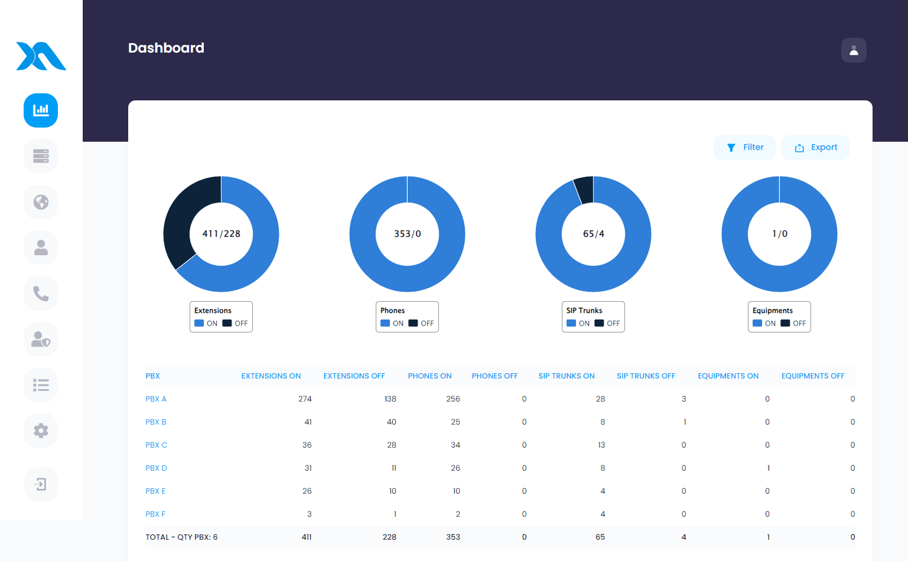
Task: Toggle SIP Trunks OFF legend item
Action: coord(607,323)
